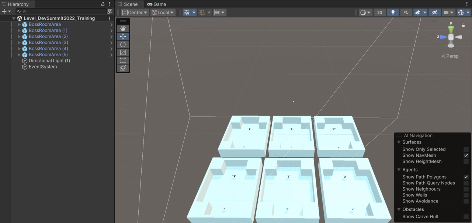Select the Rect tool
This screenshot has height=223, width=472.
pyautogui.click(x=123, y=60)
